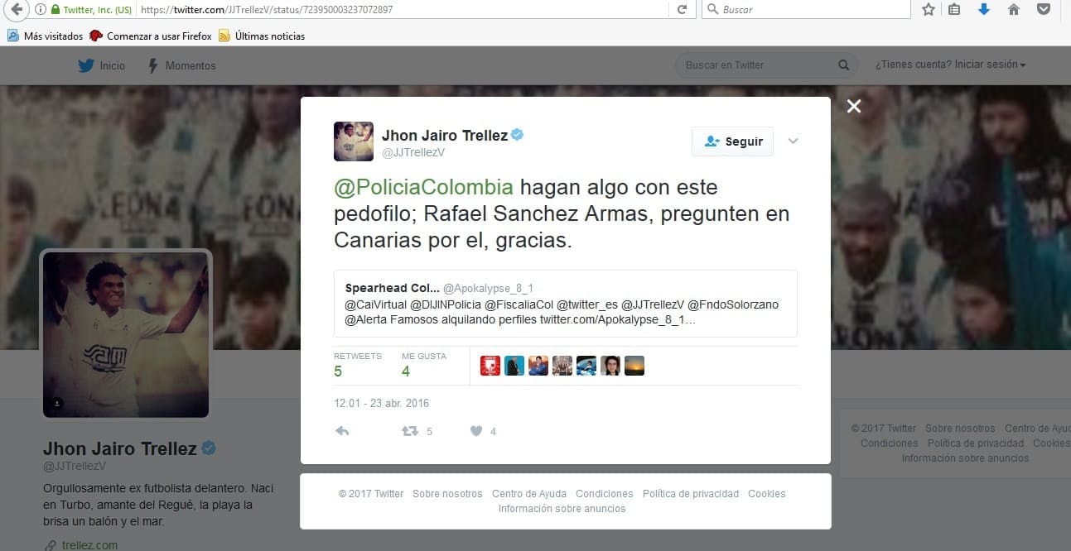
Task: Open the bookmarks list icon in Firefox toolbar
Action: point(955,10)
